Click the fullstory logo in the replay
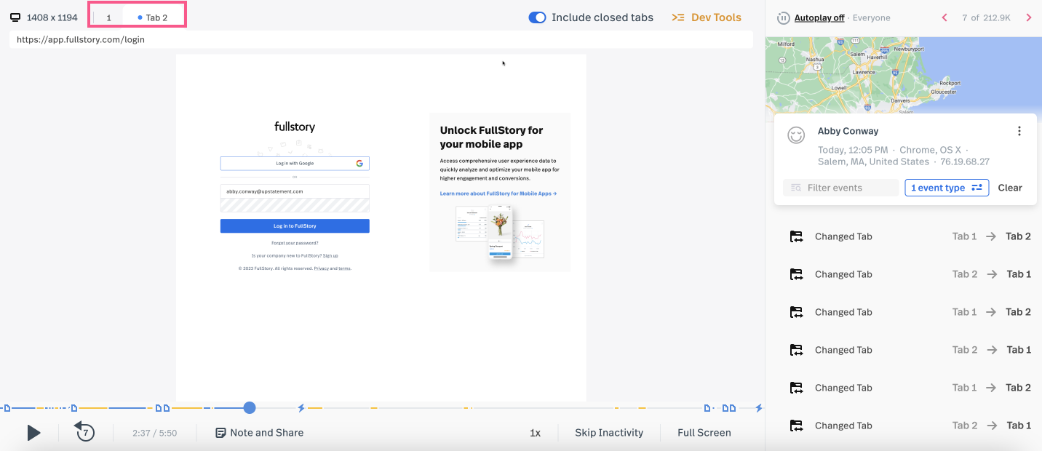Image resolution: width=1042 pixels, height=451 pixels. pyautogui.click(x=295, y=127)
